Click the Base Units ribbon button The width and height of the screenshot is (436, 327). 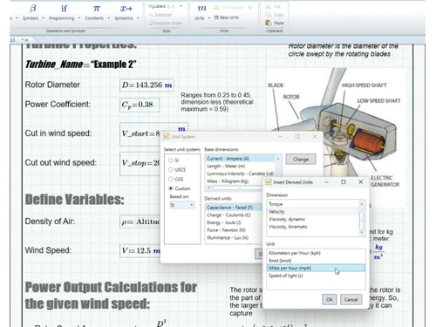click(x=227, y=17)
